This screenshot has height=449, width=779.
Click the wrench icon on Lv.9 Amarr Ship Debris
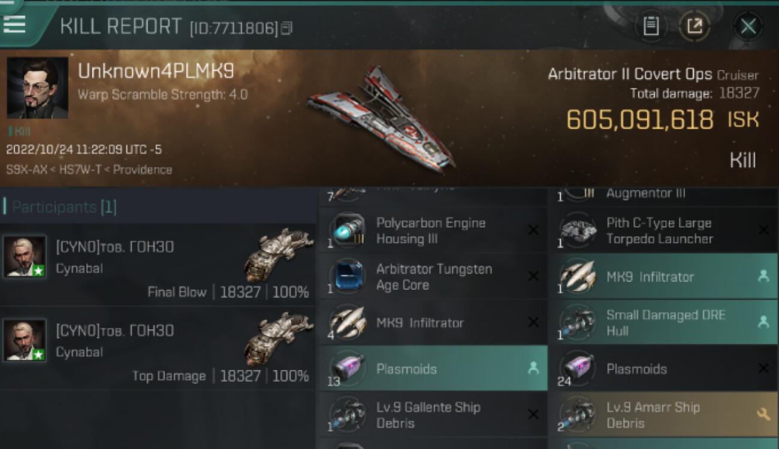(763, 414)
